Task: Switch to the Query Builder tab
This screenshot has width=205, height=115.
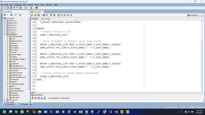Action: [x=46, y=19]
